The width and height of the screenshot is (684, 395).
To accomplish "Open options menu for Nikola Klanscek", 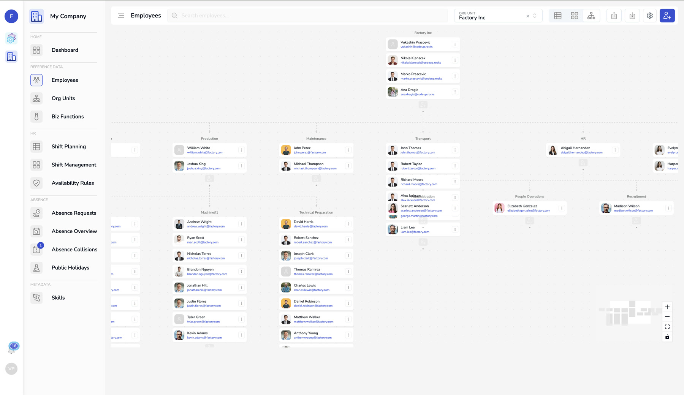I will 455,60.
